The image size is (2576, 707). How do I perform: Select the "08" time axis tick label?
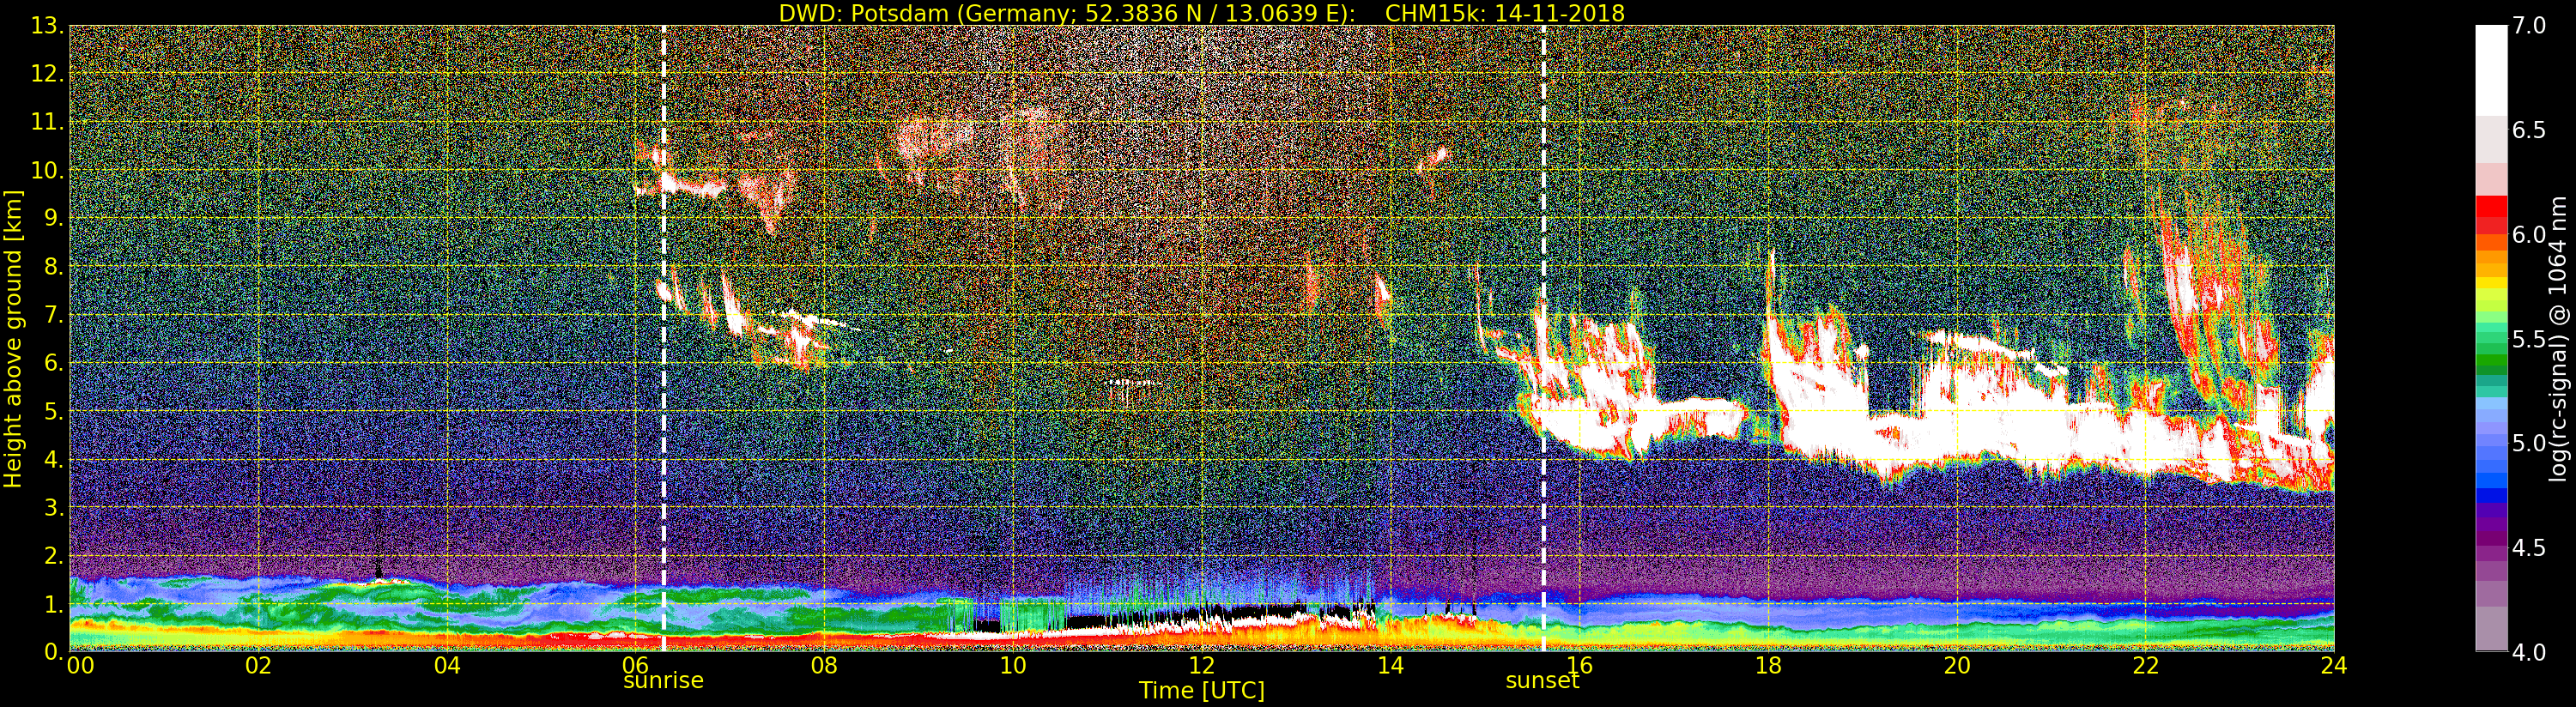coord(824,665)
